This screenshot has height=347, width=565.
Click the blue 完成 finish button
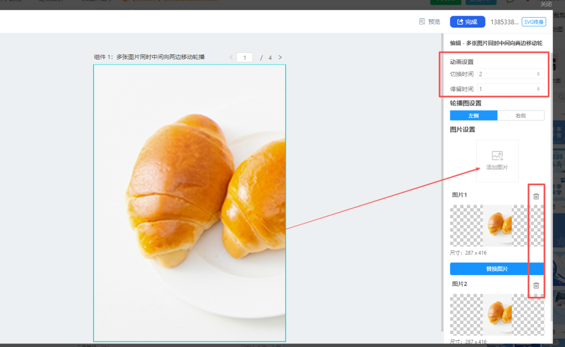click(467, 21)
